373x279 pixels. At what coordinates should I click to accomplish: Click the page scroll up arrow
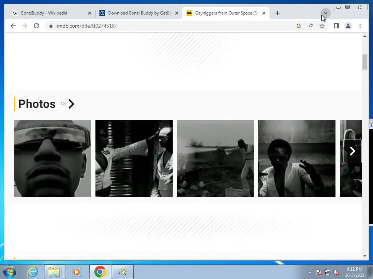point(365,36)
